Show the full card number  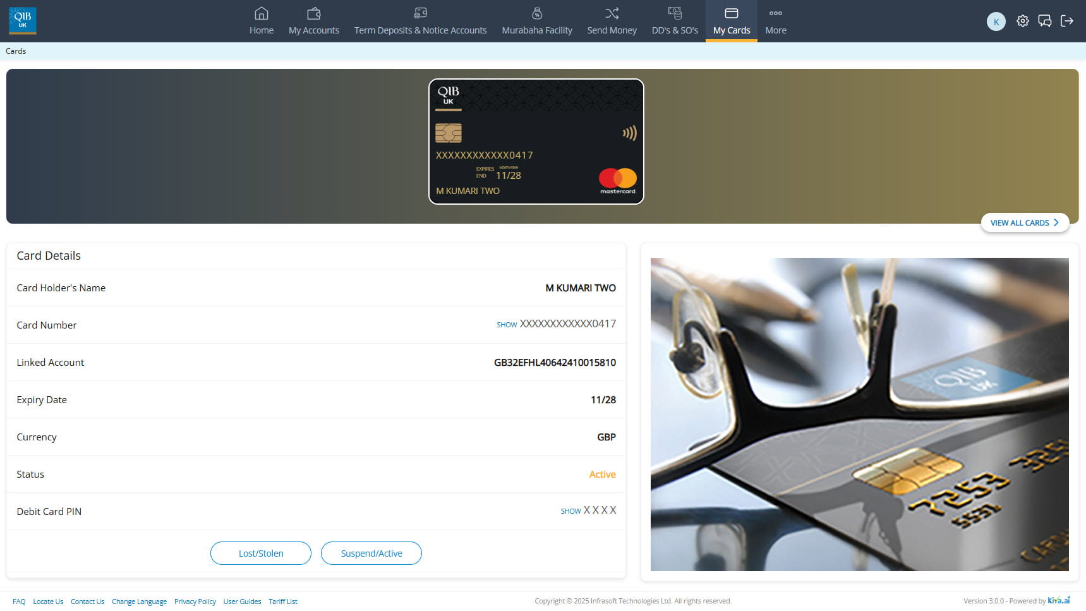click(507, 325)
